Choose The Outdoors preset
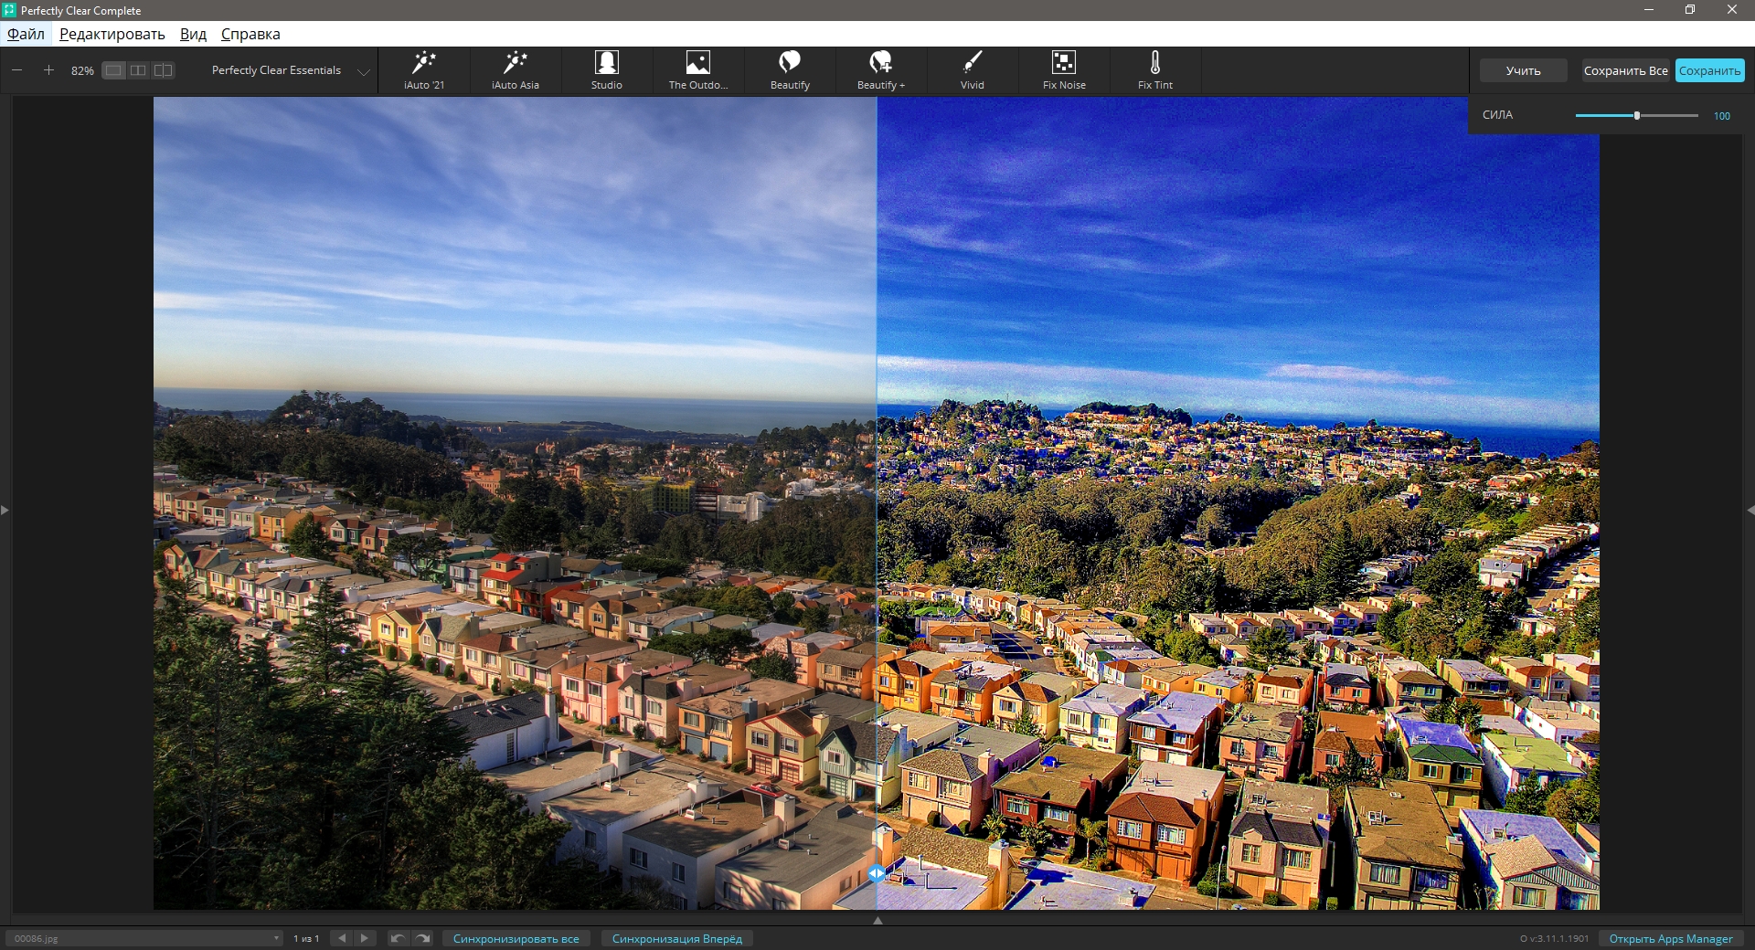1755x950 pixels. point(698,71)
